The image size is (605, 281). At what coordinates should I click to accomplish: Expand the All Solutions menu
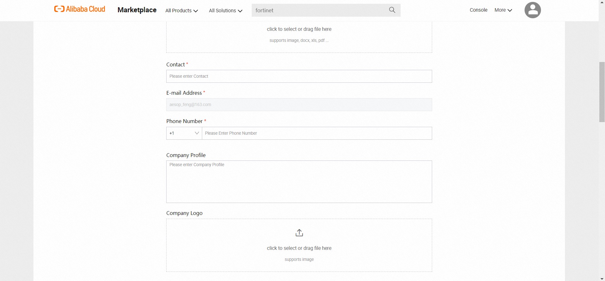click(x=225, y=10)
